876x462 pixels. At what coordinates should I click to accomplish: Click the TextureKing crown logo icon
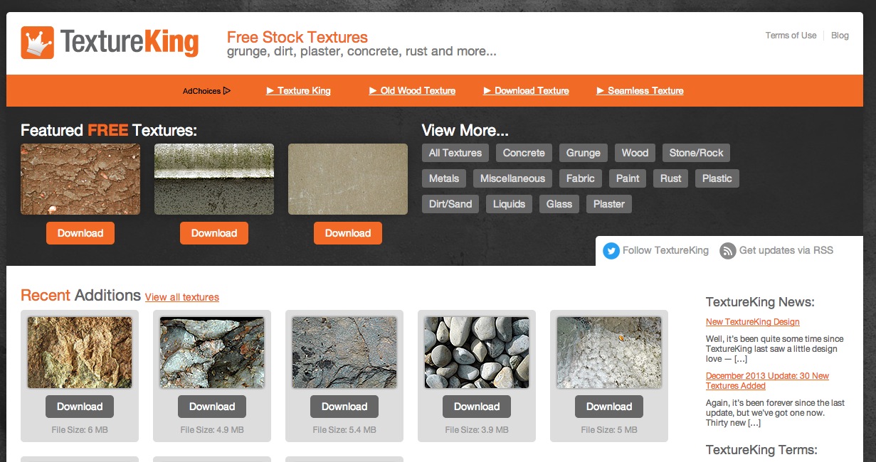click(37, 42)
